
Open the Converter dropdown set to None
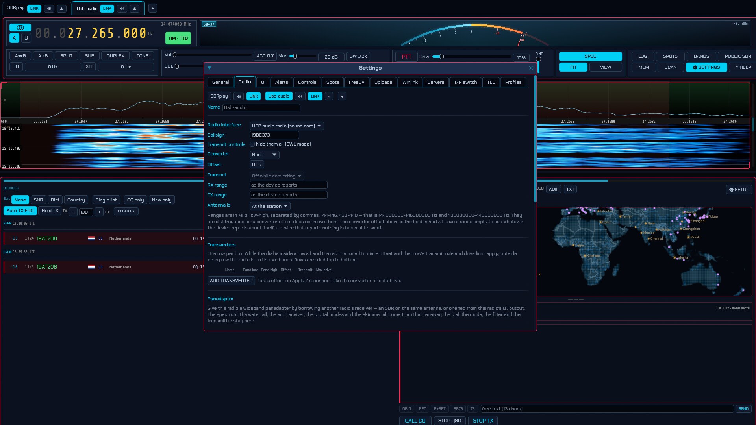point(264,155)
